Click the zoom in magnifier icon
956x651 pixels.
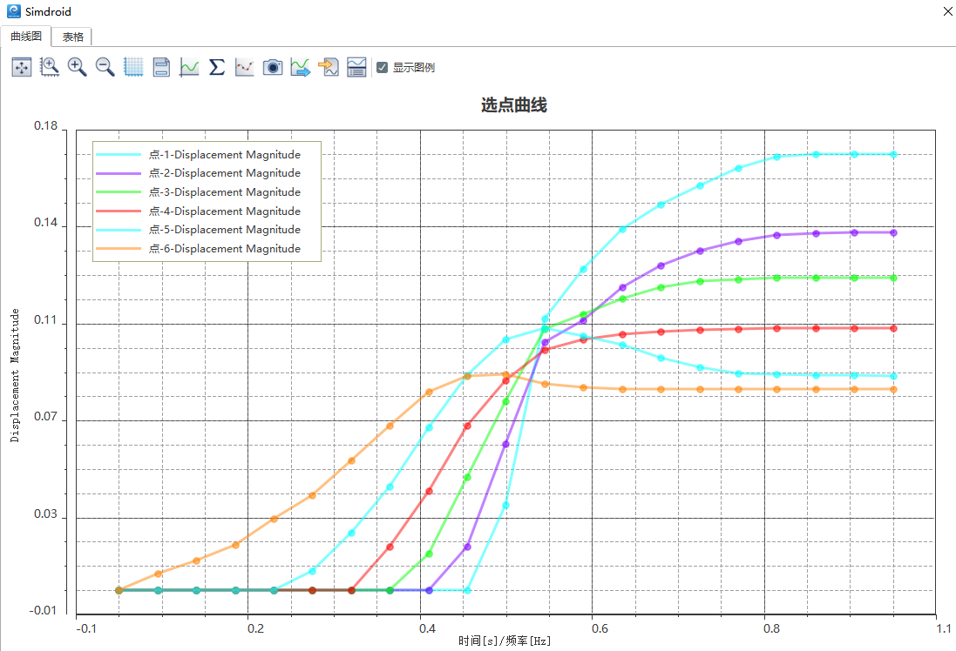pos(77,67)
